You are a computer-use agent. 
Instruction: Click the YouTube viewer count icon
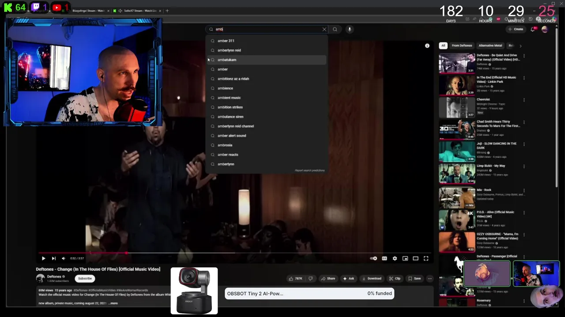tap(57, 7)
